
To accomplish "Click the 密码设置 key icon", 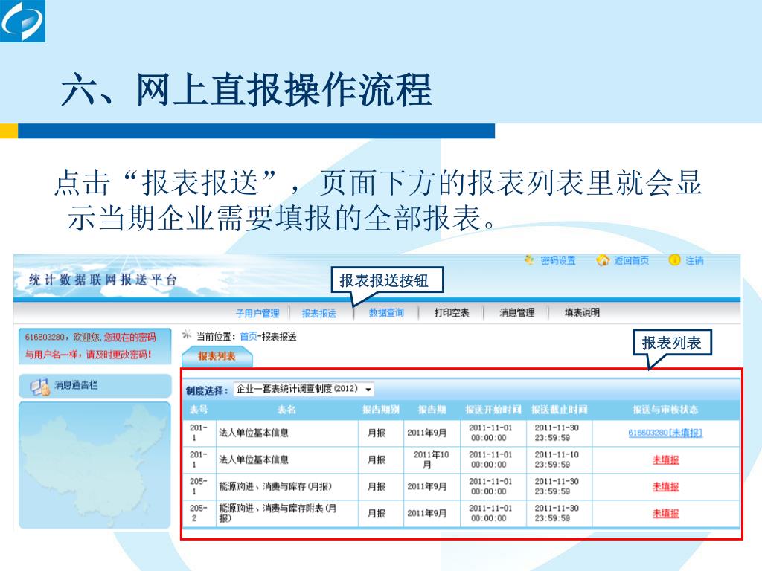I will [529, 260].
